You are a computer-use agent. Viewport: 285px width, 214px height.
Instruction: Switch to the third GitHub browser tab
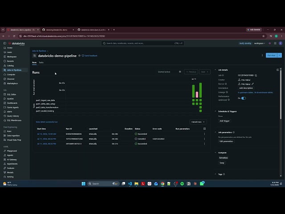pyautogui.click(x=93, y=30)
